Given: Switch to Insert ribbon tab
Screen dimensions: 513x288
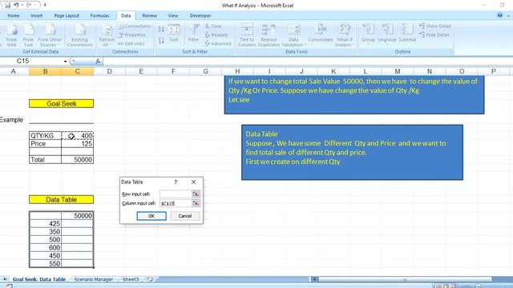Looking at the screenshot, I should click(x=36, y=16).
